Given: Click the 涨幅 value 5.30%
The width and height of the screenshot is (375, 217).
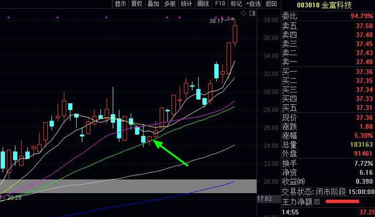Looking at the screenshot, I should point(363,136).
